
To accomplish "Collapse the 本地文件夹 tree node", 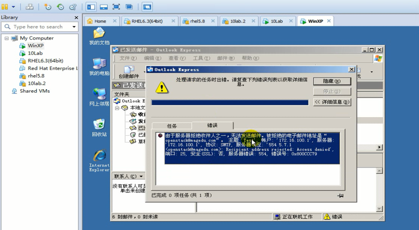I will [117, 108].
